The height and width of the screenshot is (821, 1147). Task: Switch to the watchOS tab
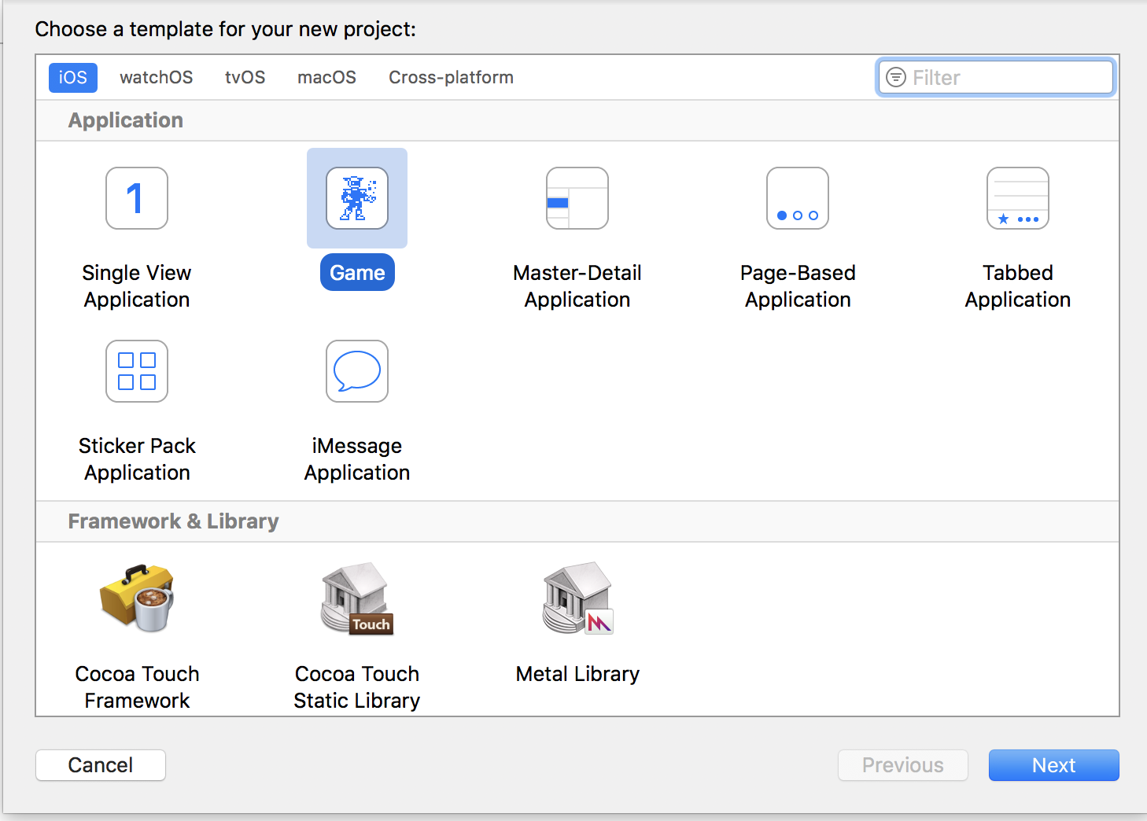point(156,78)
